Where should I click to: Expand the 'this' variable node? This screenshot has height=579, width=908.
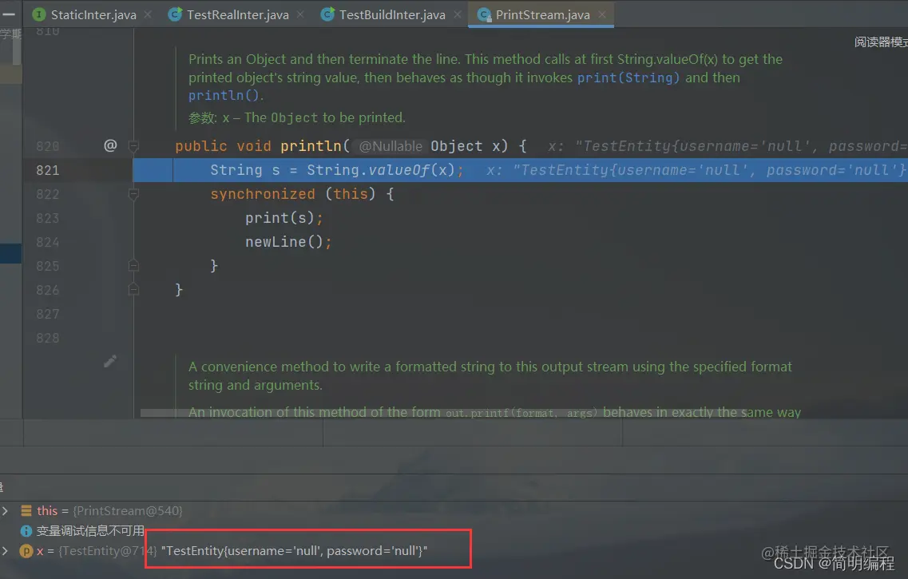point(6,510)
